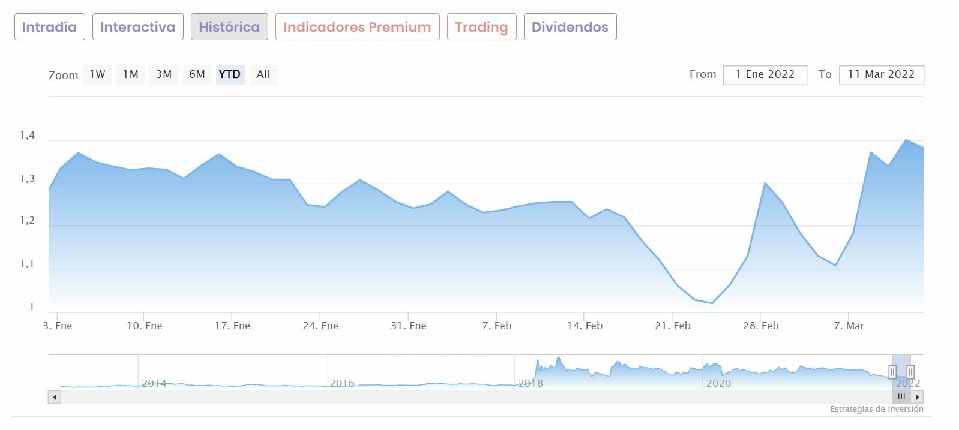Click the navigator scrollbar left arrow
Viewport: 959px width, 430px height.
[55, 396]
